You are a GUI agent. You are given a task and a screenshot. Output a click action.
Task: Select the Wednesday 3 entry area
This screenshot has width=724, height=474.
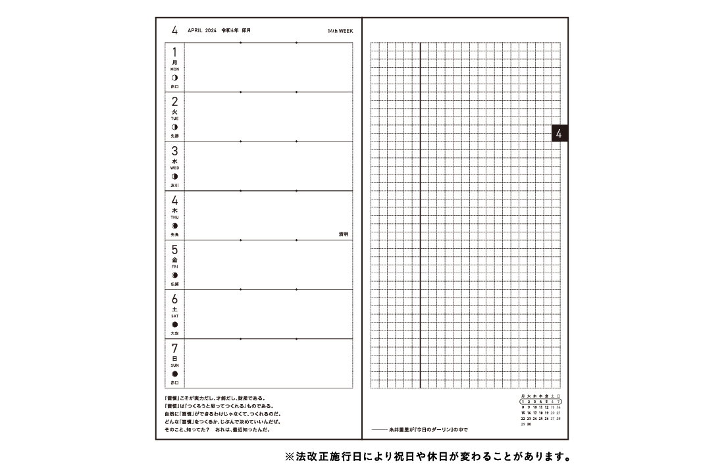[269, 166]
